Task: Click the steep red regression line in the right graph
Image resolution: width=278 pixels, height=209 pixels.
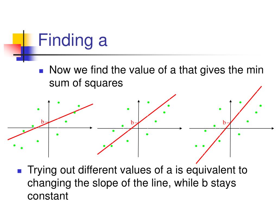Action: [229, 125]
